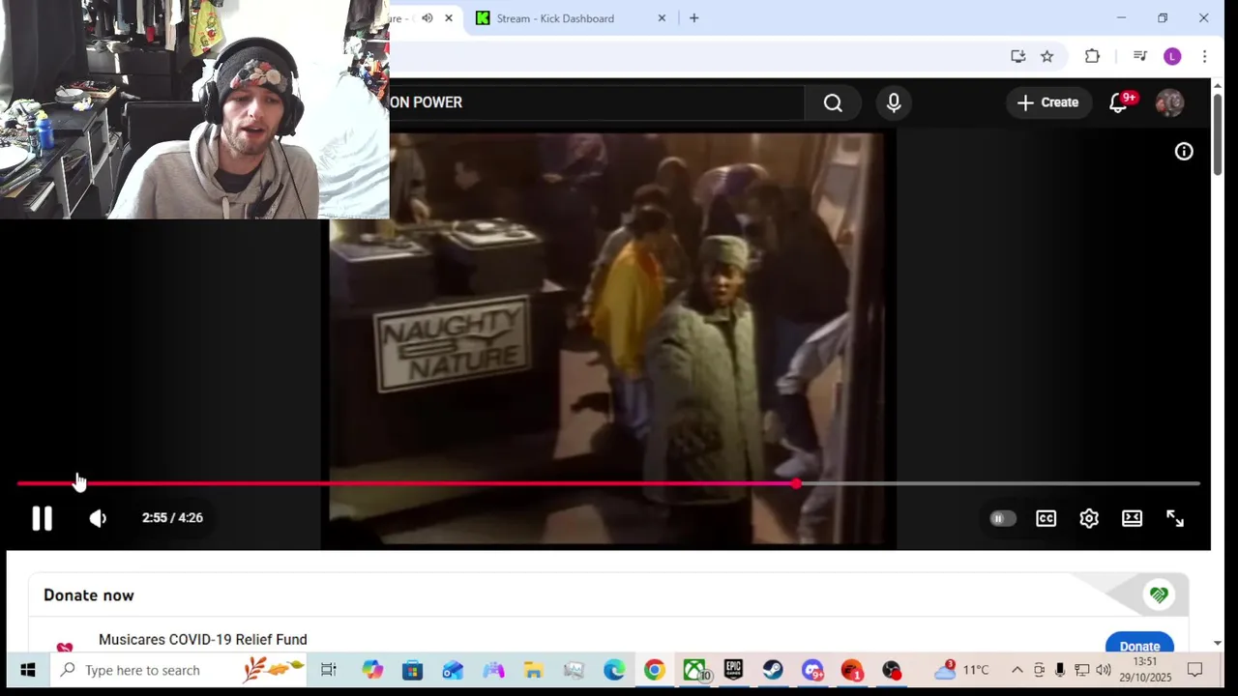Switch to theater mode
Image resolution: width=1238 pixels, height=696 pixels.
pos(1132,518)
